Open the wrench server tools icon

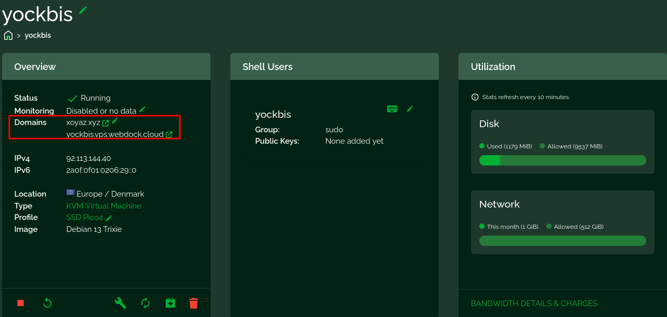(x=120, y=303)
